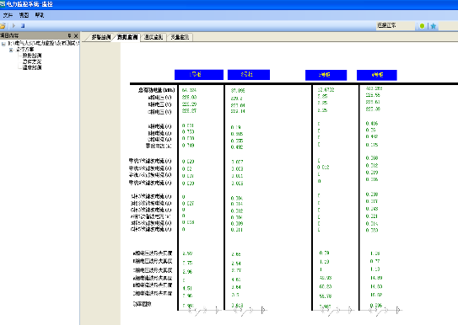Click the breaker switch symbol under cabinet 1
The height and width of the screenshot is (325, 458).
coord(200,312)
